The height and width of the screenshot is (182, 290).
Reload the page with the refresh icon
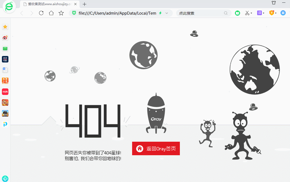click(x=41, y=13)
